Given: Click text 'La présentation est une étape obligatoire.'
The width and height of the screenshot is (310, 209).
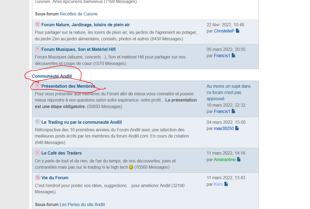Looking at the screenshot, I should [116, 103].
